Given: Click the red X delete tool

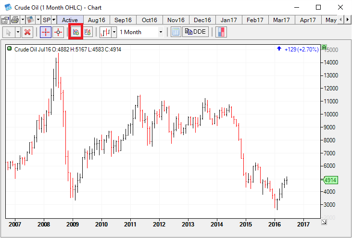Looking at the screenshot, I should coord(27,32).
